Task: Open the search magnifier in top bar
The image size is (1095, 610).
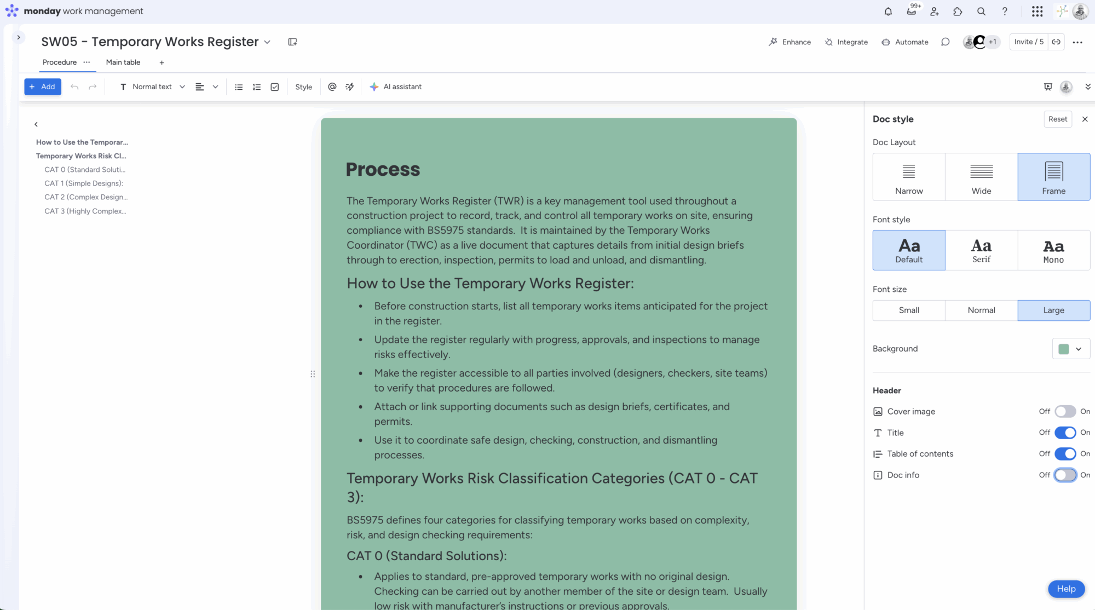Action: click(981, 11)
